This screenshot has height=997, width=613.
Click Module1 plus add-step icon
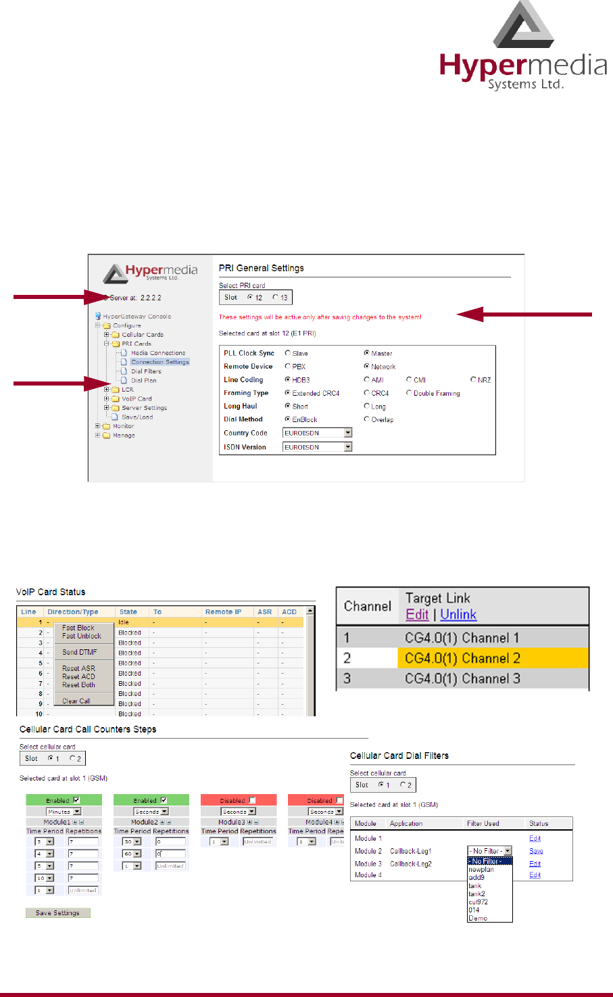(75, 822)
